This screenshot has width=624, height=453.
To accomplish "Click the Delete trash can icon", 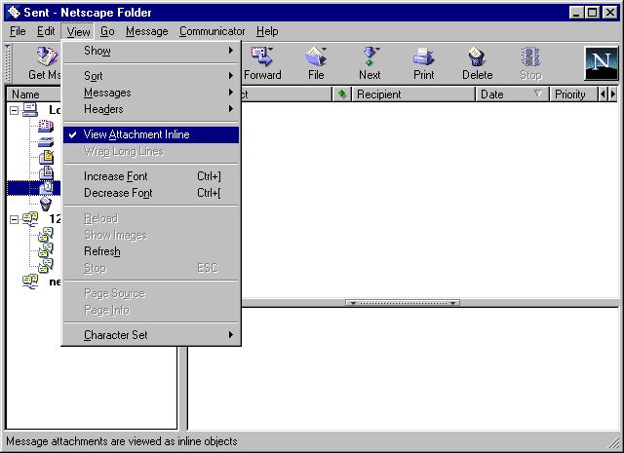I will [477, 57].
